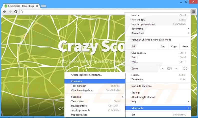198x118 pixels.
Task: Select Print... from the menu
Action: 158,62
